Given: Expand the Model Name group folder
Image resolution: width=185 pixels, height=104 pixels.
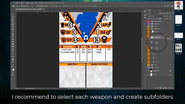Looking at the screenshot, I should pos(151,24).
